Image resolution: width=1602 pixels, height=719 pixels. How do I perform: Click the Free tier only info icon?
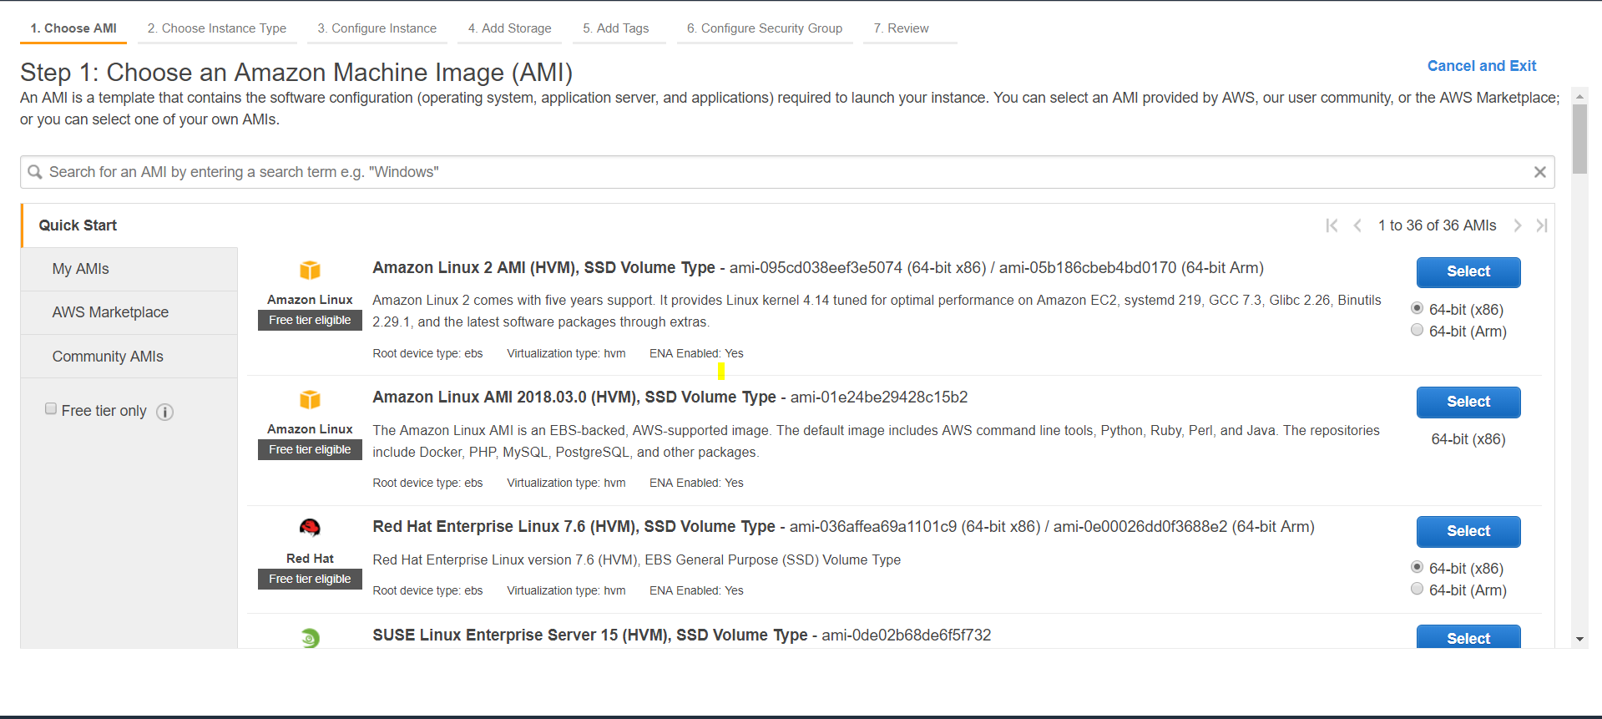click(x=165, y=412)
